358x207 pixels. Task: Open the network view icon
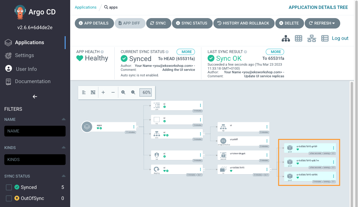[312, 38]
